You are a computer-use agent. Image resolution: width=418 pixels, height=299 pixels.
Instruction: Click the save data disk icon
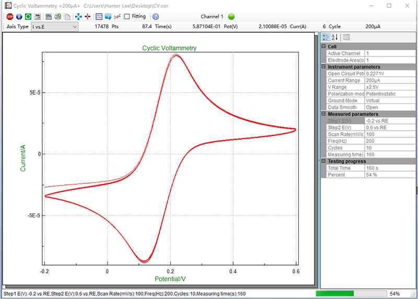[x=49, y=17]
